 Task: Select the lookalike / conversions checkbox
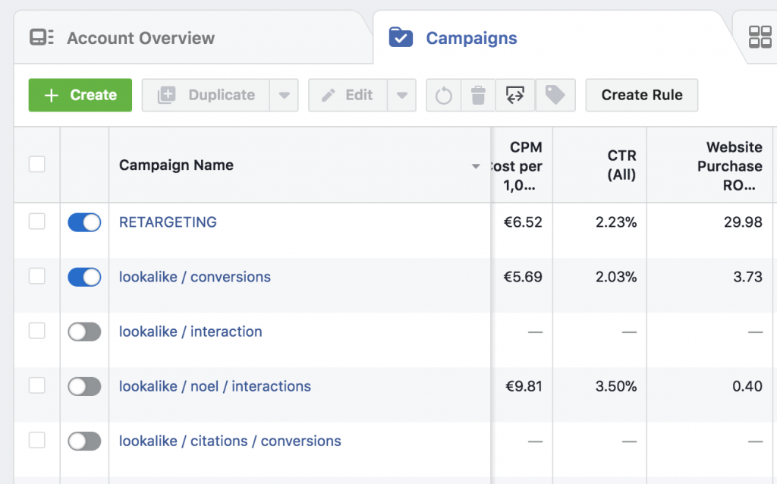37,276
